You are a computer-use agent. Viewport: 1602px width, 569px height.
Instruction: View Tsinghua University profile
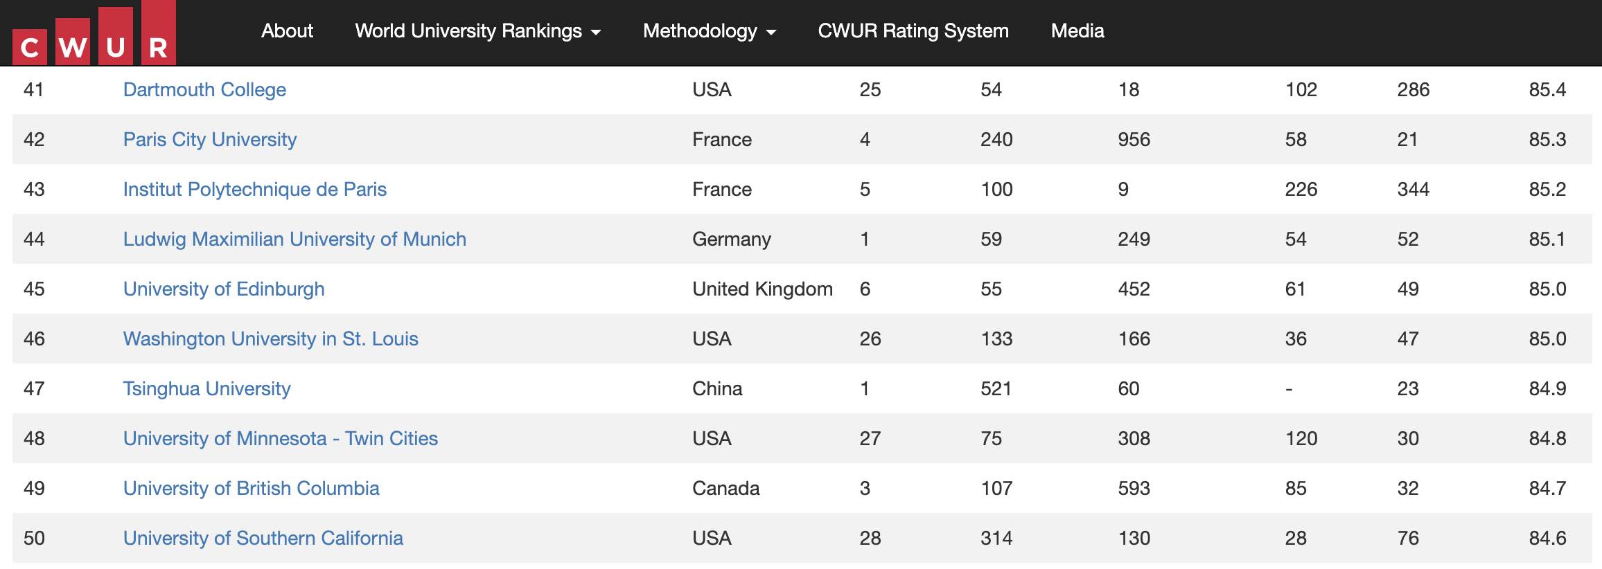[206, 389]
